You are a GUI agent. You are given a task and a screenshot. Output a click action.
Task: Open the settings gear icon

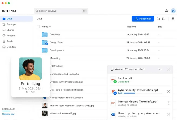(x=166, y=11)
